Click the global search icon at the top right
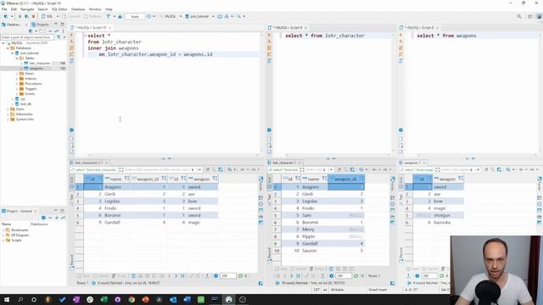 pyautogui.click(x=519, y=16)
